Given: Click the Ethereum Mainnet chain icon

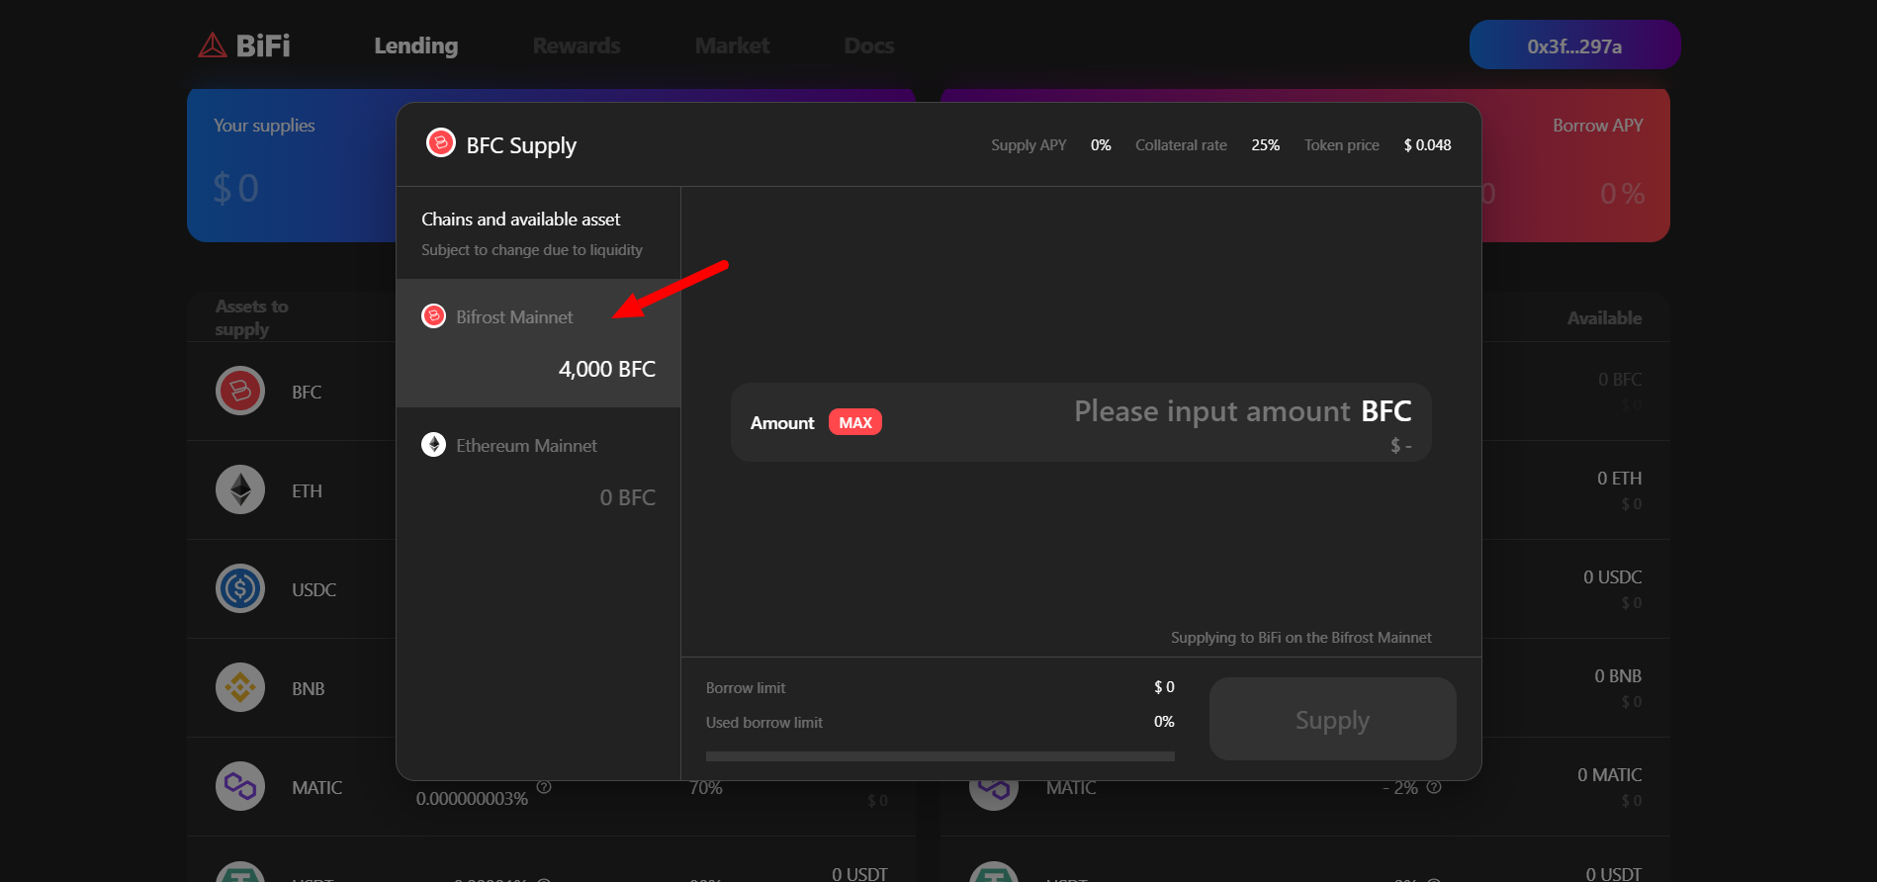Looking at the screenshot, I should [433, 445].
